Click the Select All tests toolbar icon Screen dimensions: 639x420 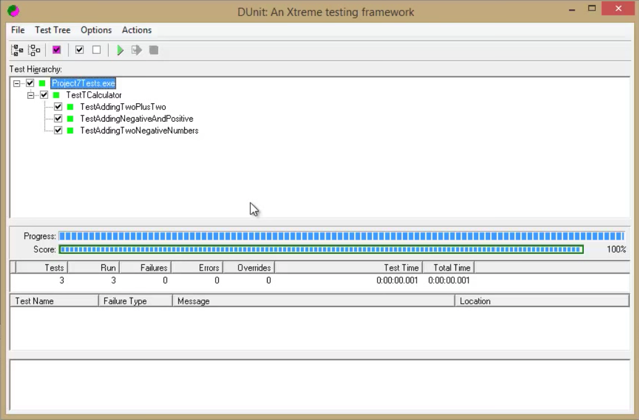pos(17,50)
